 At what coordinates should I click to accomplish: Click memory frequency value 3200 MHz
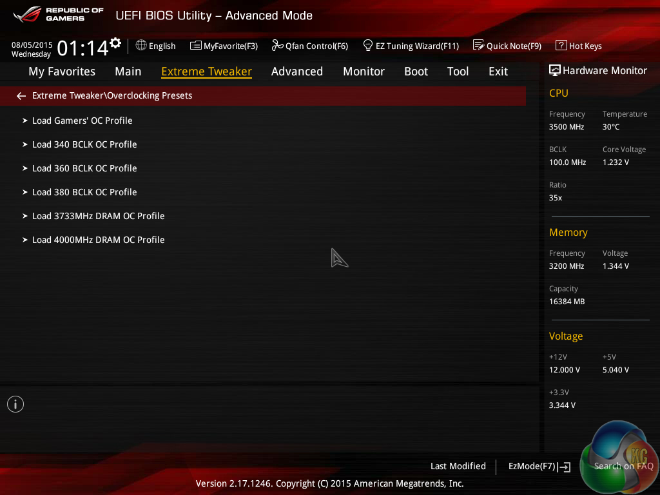567,266
